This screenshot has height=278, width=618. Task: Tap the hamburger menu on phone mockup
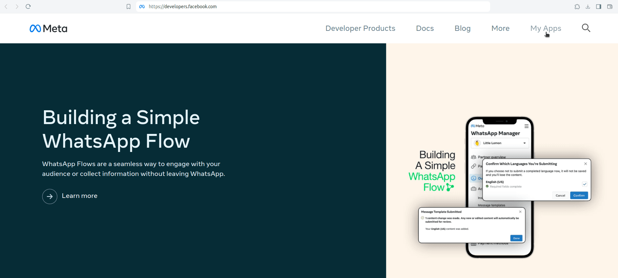527,126
